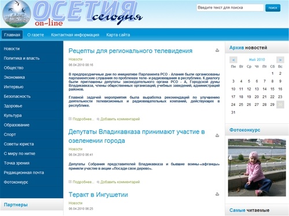
Task: Click Новости tag under Депутаты Владикавказа article
Action: [x=75, y=149]
